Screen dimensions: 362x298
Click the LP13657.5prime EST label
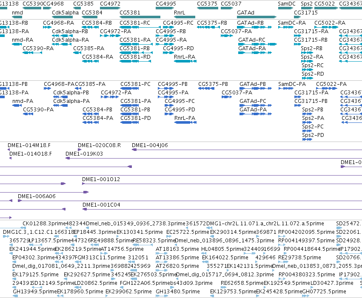49,241
